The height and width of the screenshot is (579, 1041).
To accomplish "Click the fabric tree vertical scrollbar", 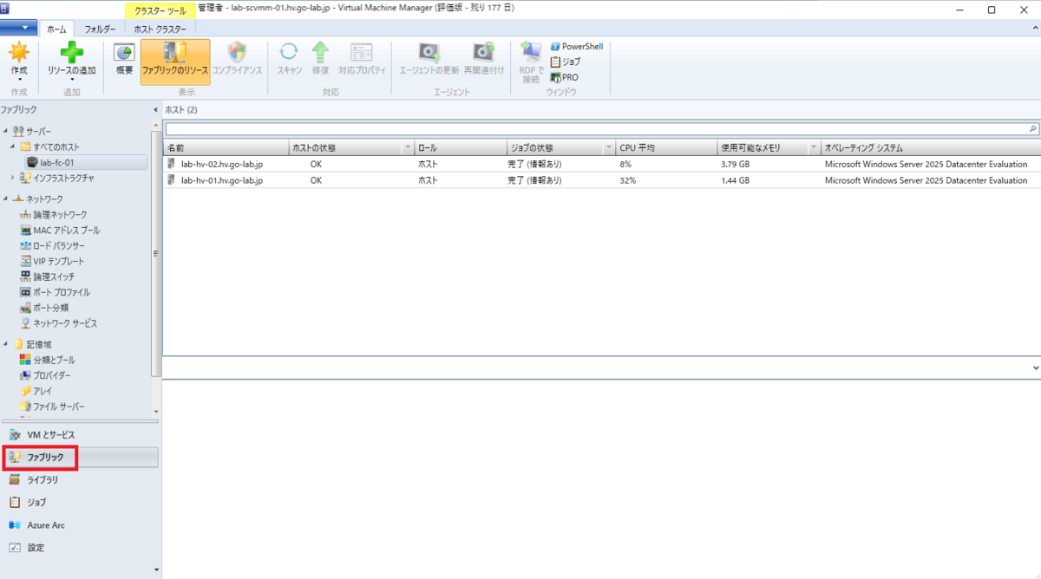I will coord(156,253).
